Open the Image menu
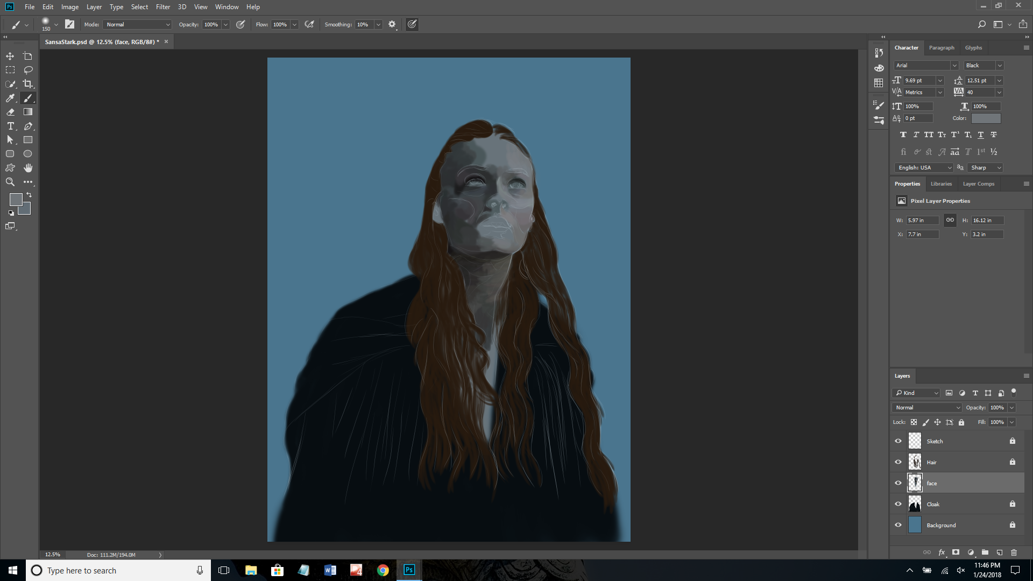1033x581 pixels. coord(70,7)
